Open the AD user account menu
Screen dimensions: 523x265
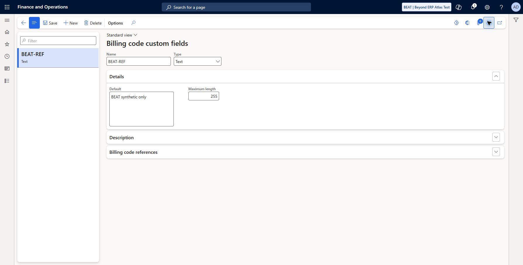pyautogui.click(x=516, y=7)
